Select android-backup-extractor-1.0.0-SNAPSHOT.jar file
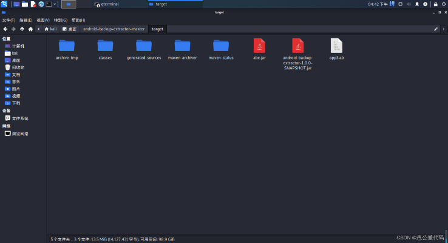448x243 pixels. point(297,46)
